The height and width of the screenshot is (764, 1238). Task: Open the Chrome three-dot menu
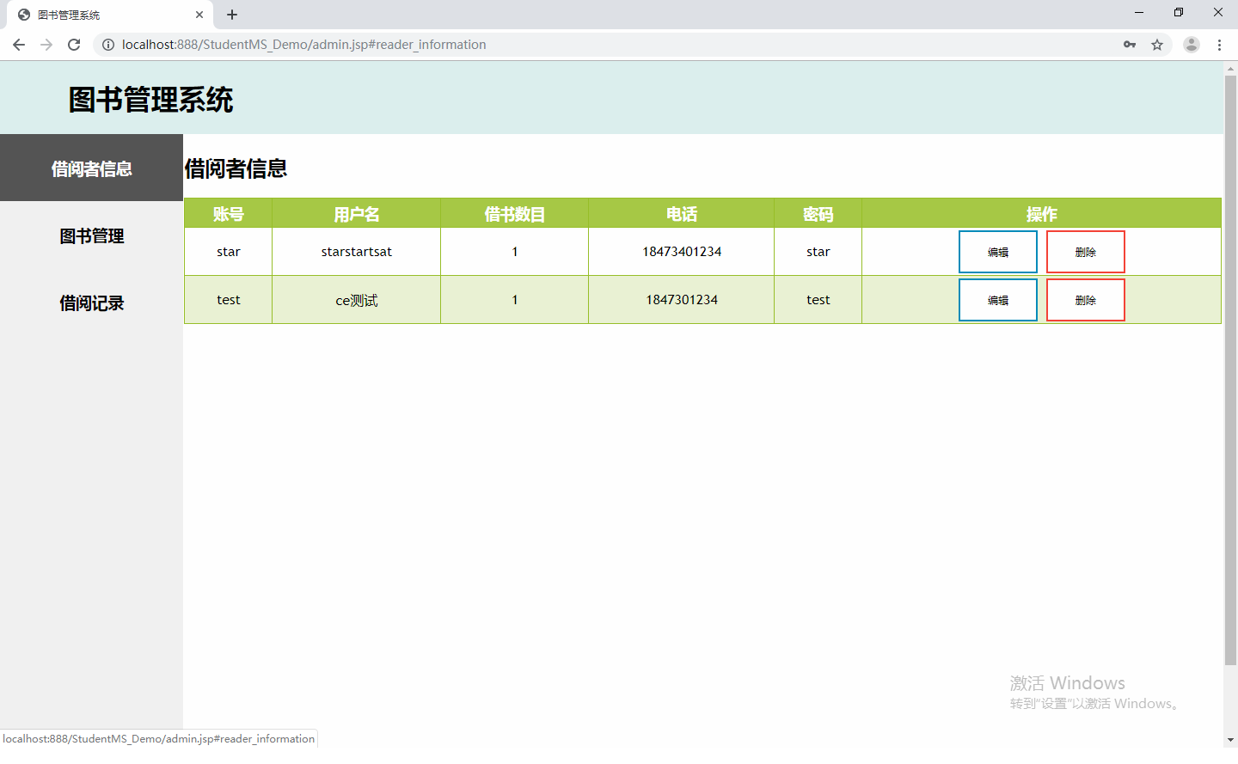point(1219,45)
